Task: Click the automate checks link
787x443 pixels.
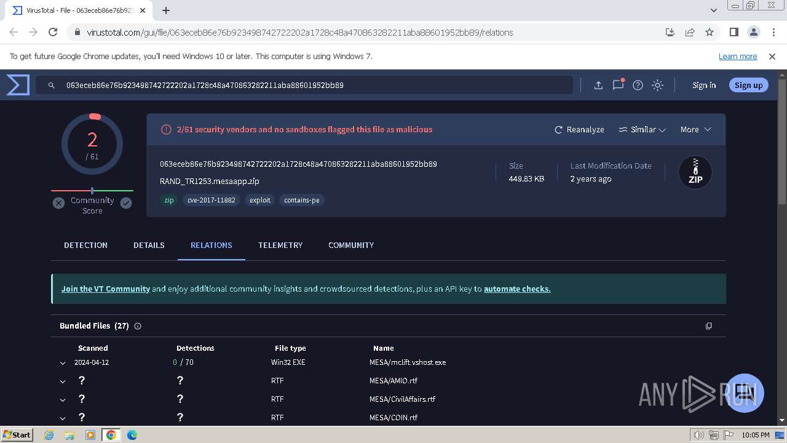Action: 517,289
